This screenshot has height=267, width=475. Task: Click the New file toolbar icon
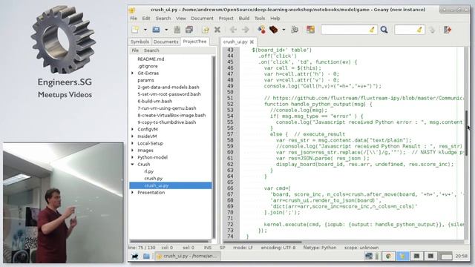[x=135, y=30]
